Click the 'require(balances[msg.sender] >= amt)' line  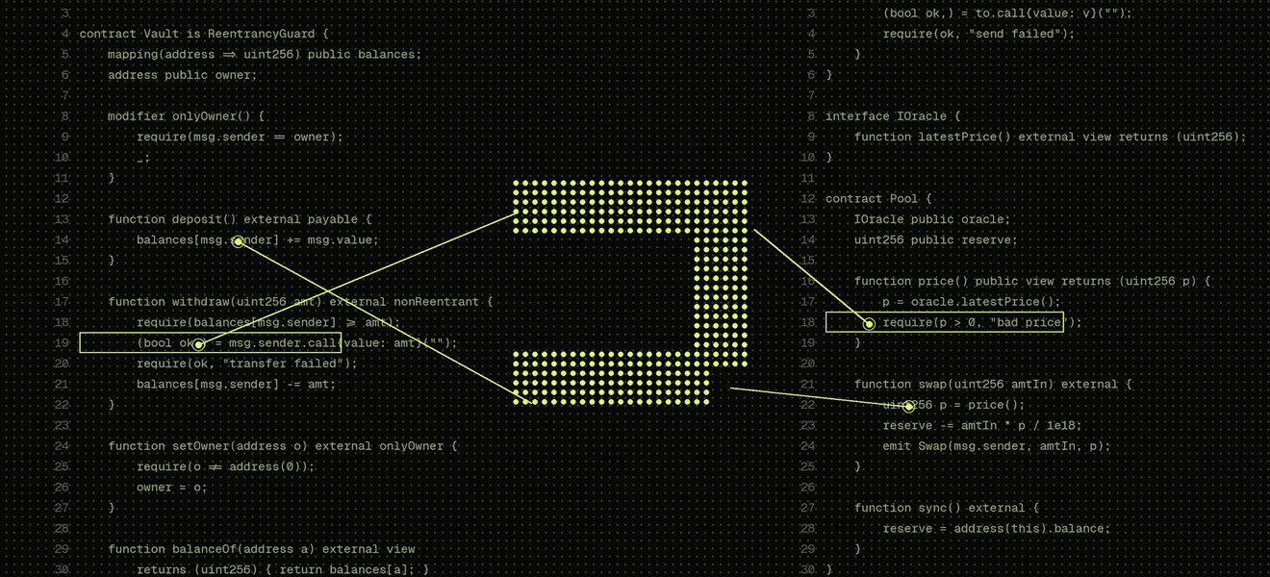pyautogui.click(x=268, y=323)
